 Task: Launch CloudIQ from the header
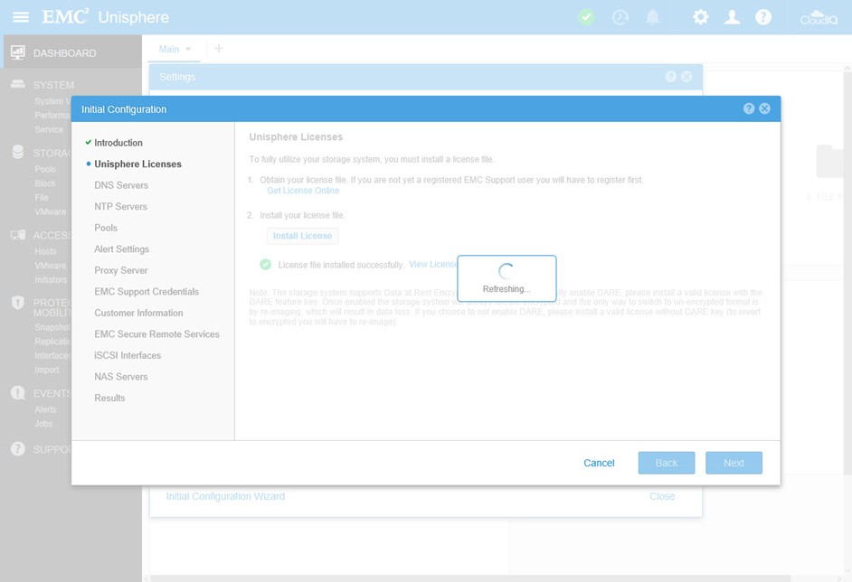(x=819, y=17)
